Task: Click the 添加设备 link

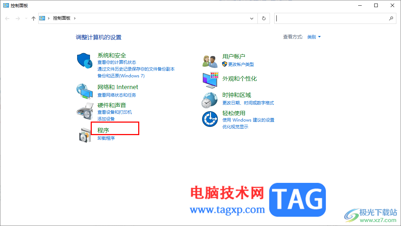Action: pyautogui.click(x=106, y=119)
